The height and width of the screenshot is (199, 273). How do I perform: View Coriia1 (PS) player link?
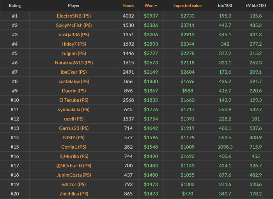(74, 147)
